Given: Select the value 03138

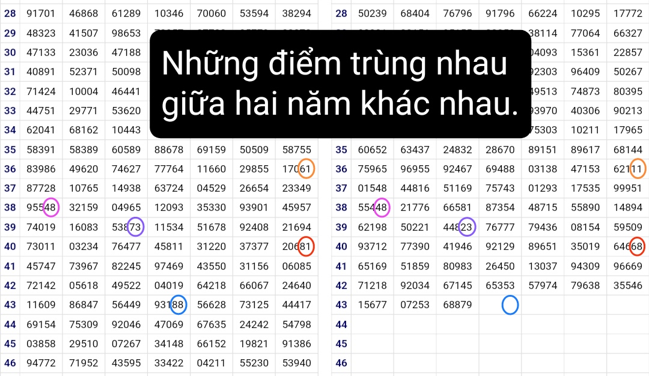Looking at the screenshot, I should 543,169.
